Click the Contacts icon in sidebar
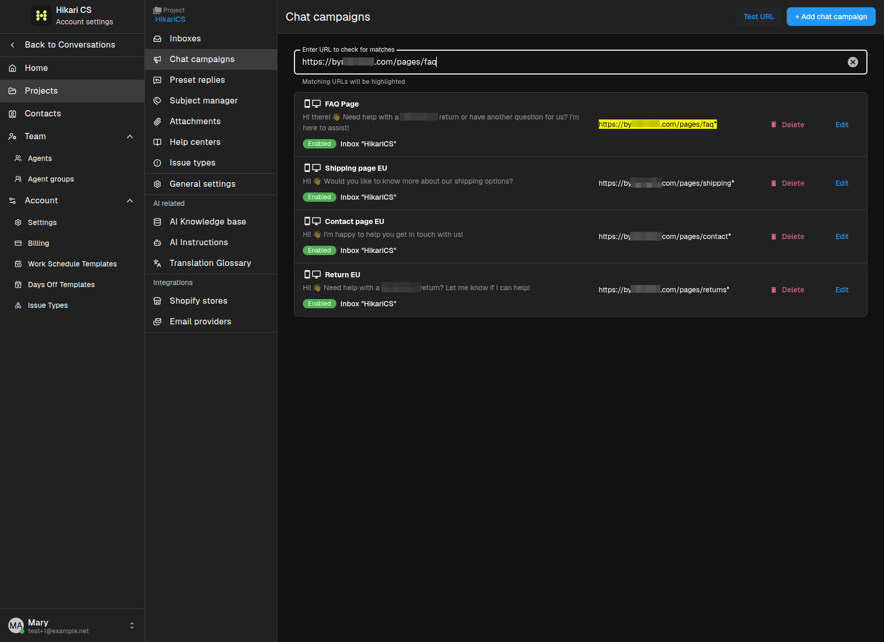Screen dimensions: 884x642 [12, 114]
